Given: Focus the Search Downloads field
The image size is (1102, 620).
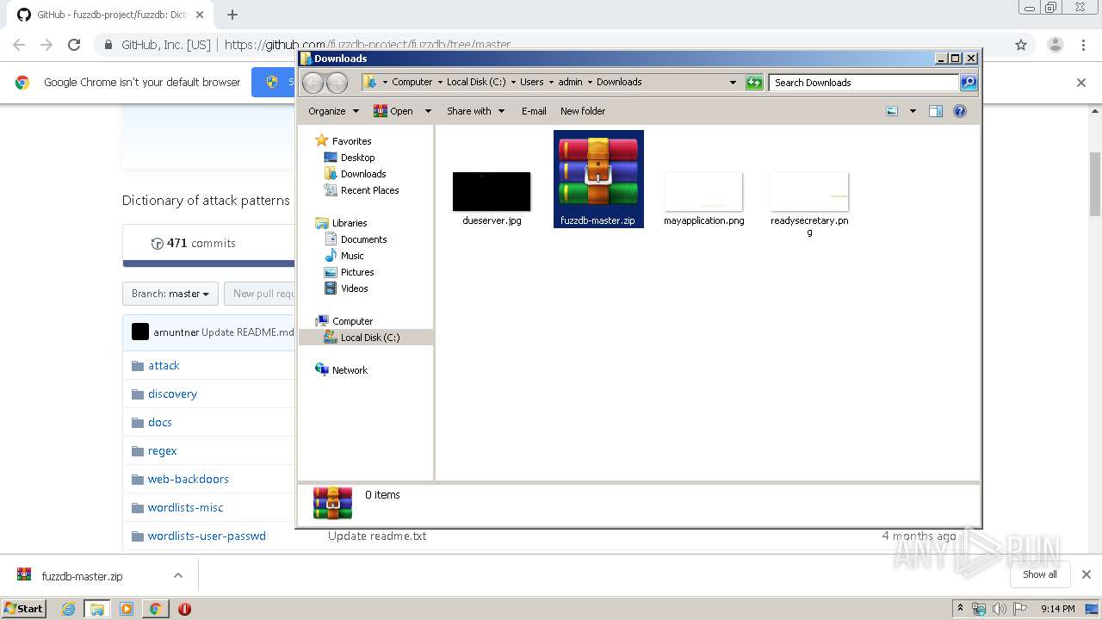Looking at the screenshot, I should 864,83.
